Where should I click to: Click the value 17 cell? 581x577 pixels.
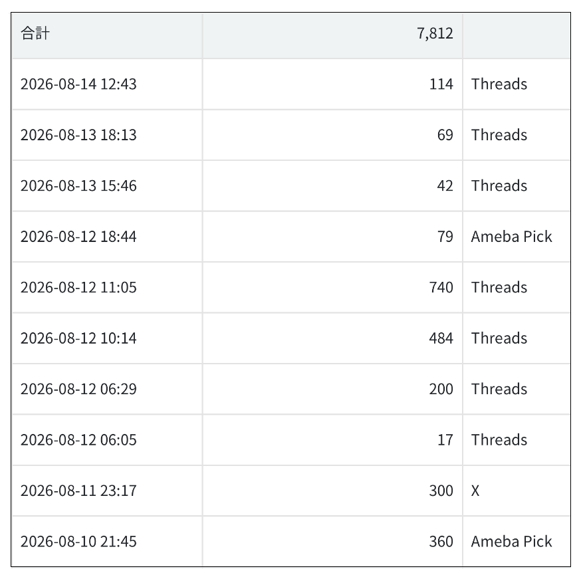point(332,439)
